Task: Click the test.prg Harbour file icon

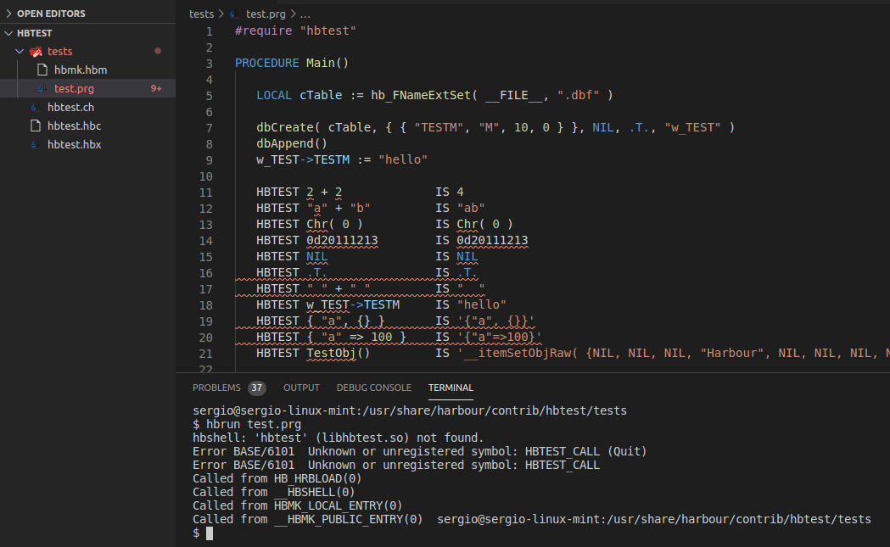Action: click(42, 89)
